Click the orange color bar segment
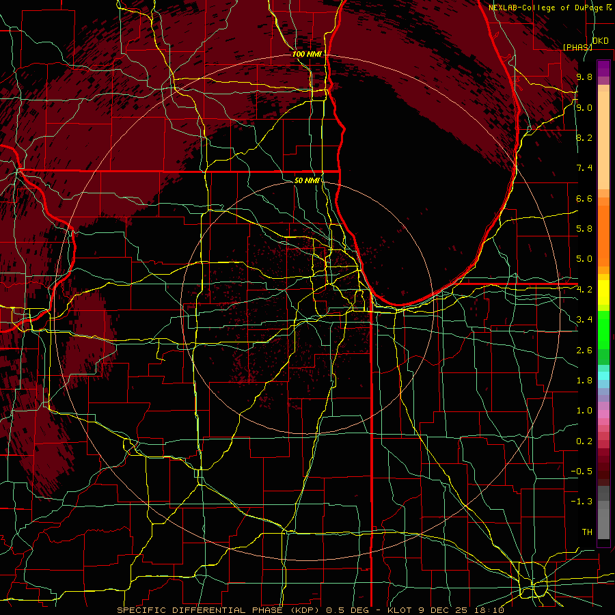The width and height of the screenshot is (615, 615). click(x=603, y=236)
